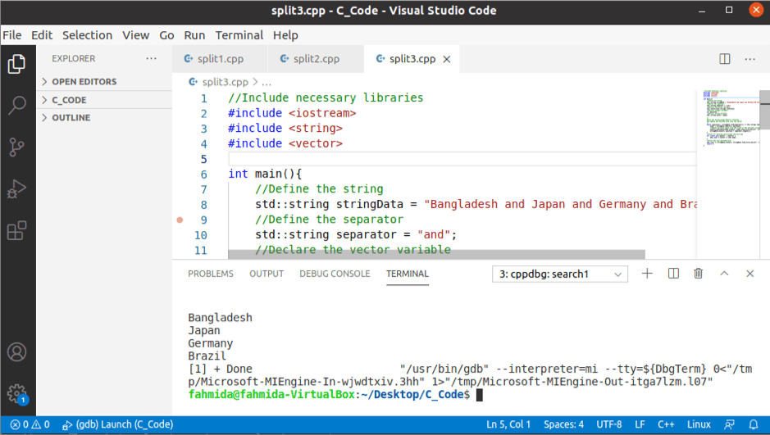Open the Extensions view

point(16,231)
